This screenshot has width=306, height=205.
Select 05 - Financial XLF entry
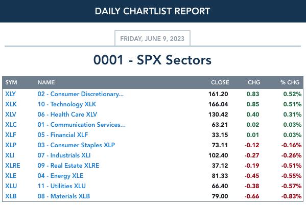pyautogui.click(x=63, y=135)
